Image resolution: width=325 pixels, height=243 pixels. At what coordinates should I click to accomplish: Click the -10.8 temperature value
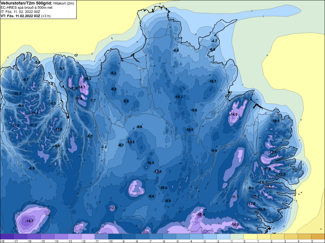point(130,142)
